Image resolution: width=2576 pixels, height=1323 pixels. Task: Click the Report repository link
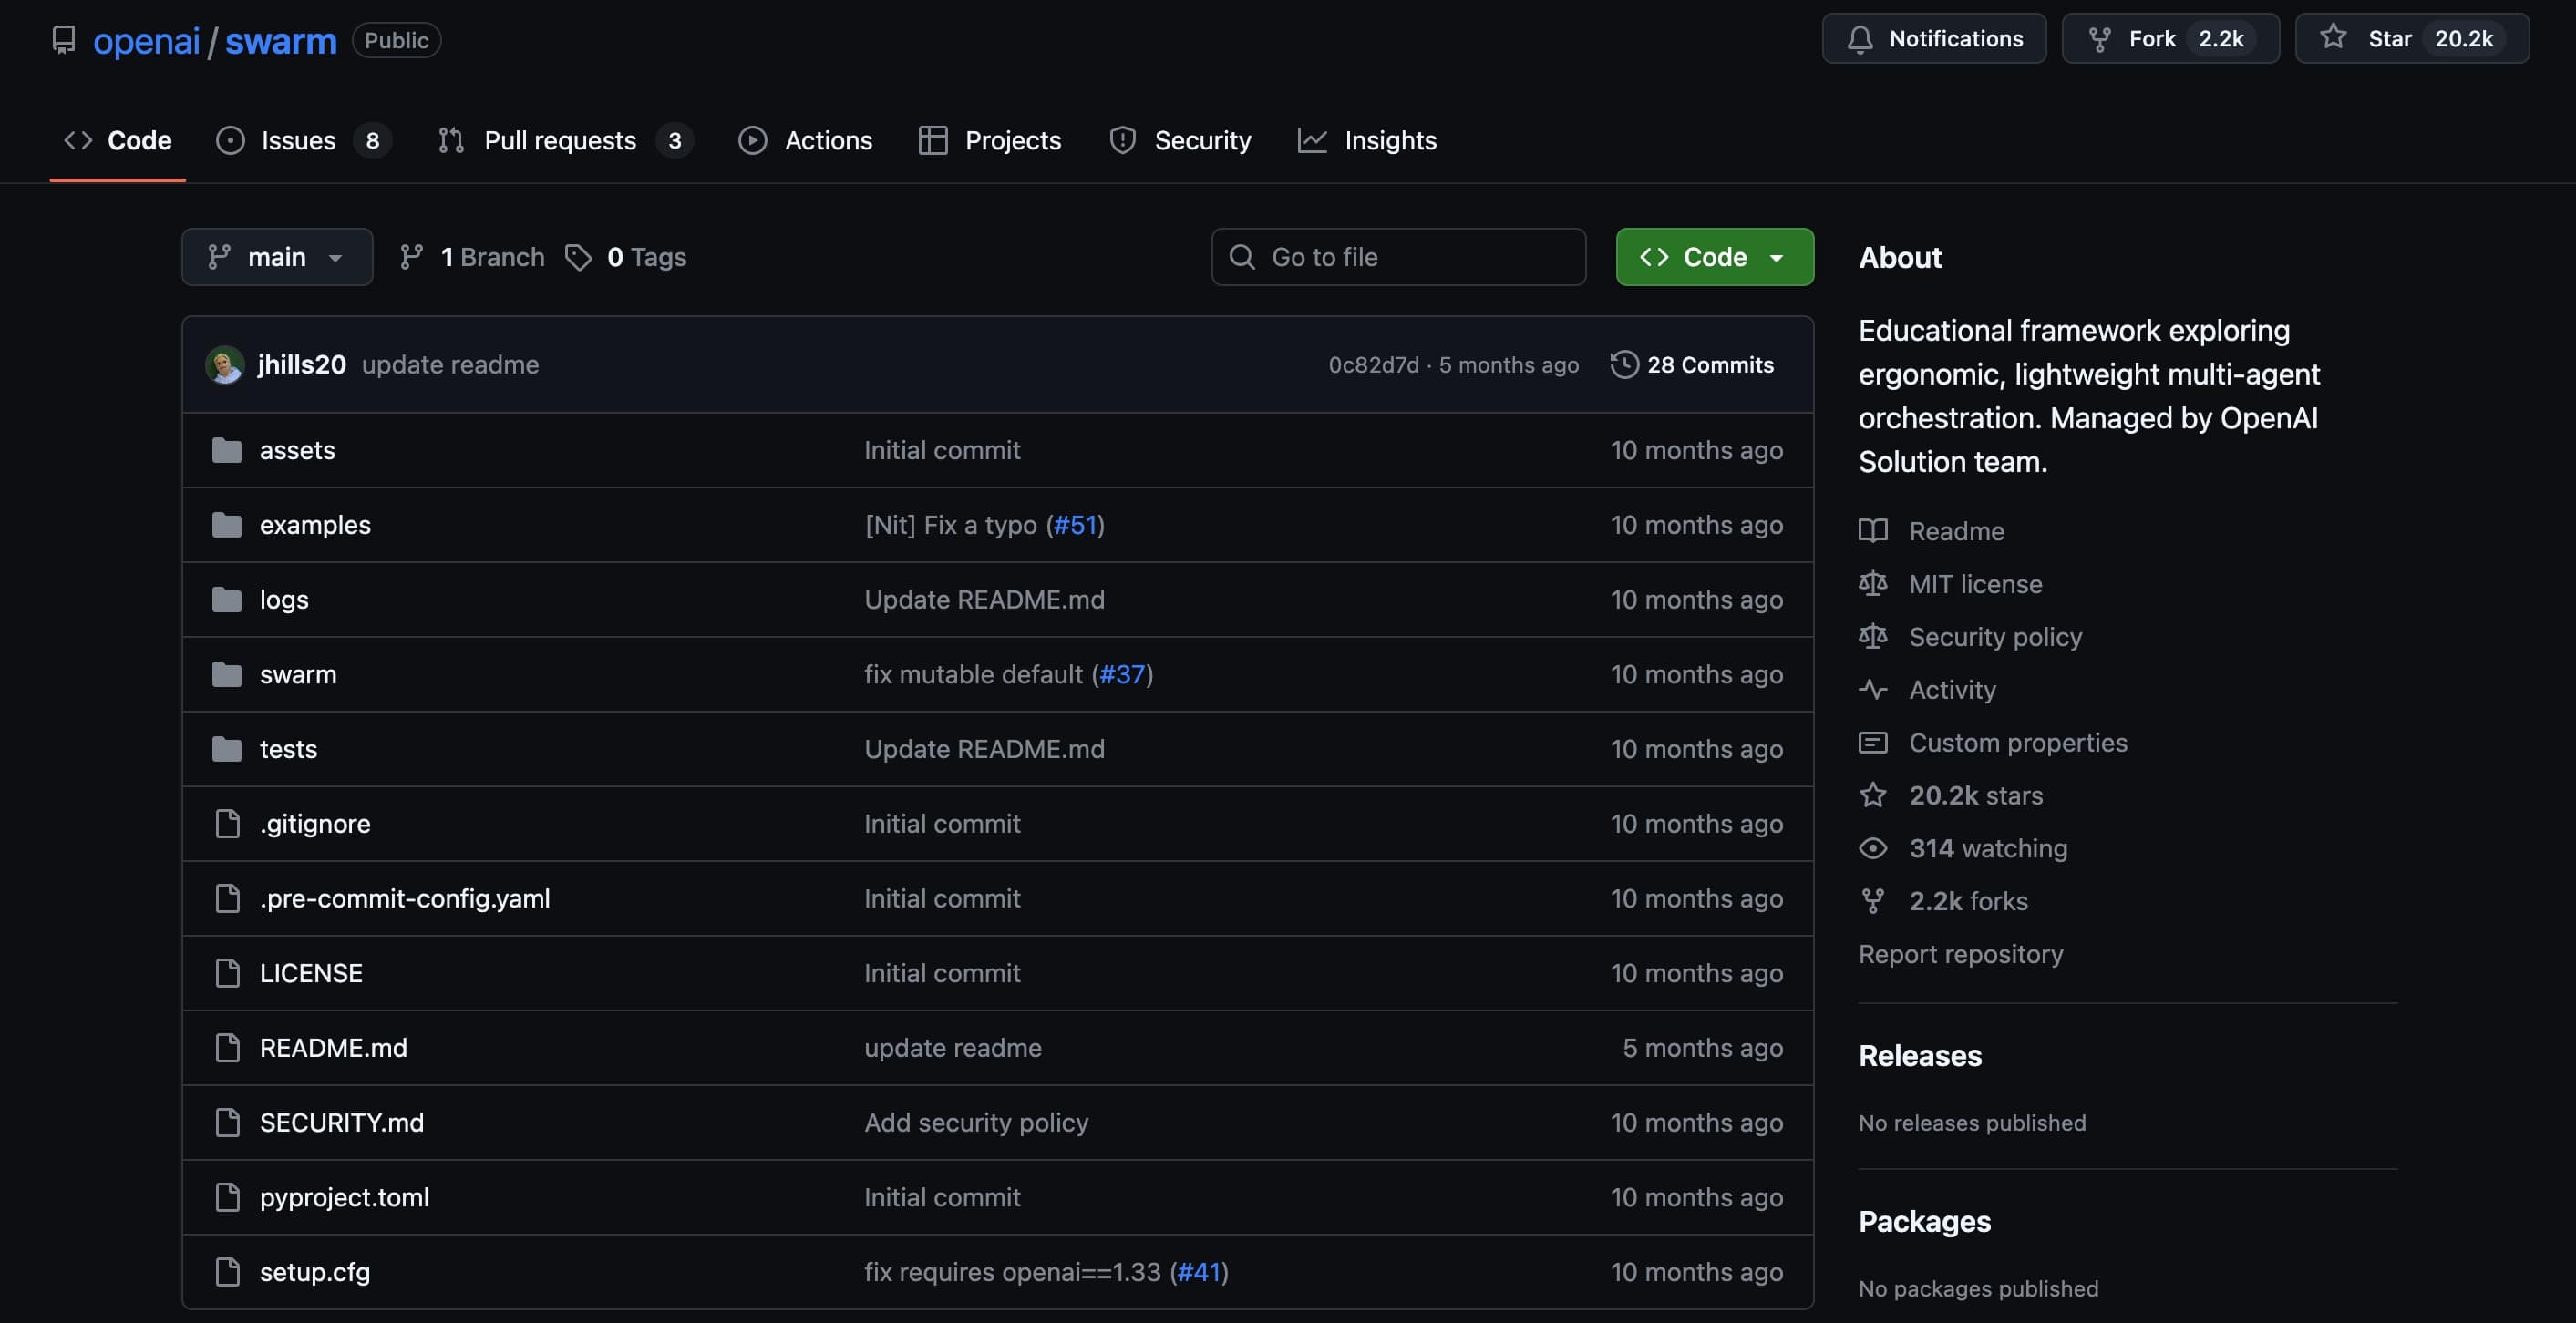(1961, 953)
